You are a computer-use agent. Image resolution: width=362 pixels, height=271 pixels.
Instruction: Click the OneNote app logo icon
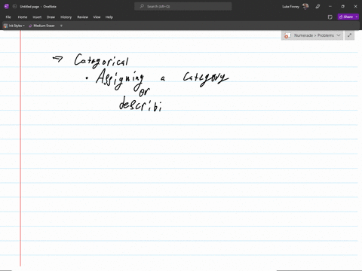click(7, 7)
